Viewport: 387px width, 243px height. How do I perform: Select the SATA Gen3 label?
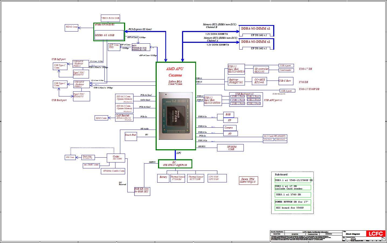tap(145, 100)
